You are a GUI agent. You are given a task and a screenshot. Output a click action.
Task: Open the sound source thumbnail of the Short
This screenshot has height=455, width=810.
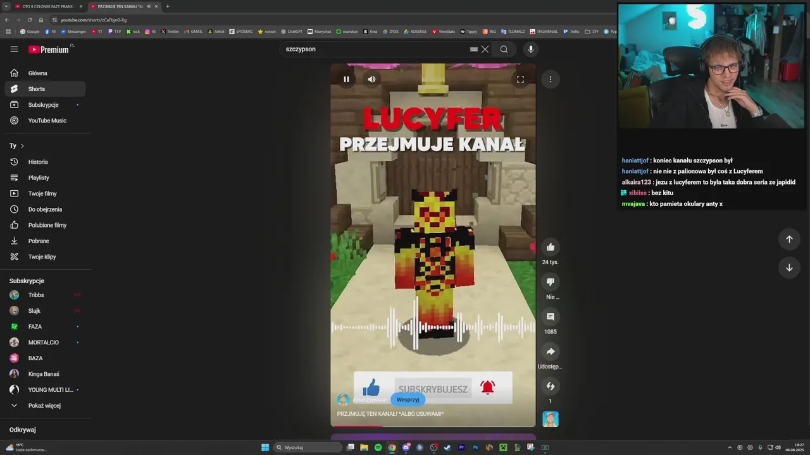point(551,419)
